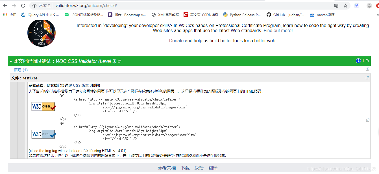The height and width of the screenshot is (174, 379).
Task: Open the 参考文档 footer link
Action: coord(167,168)
